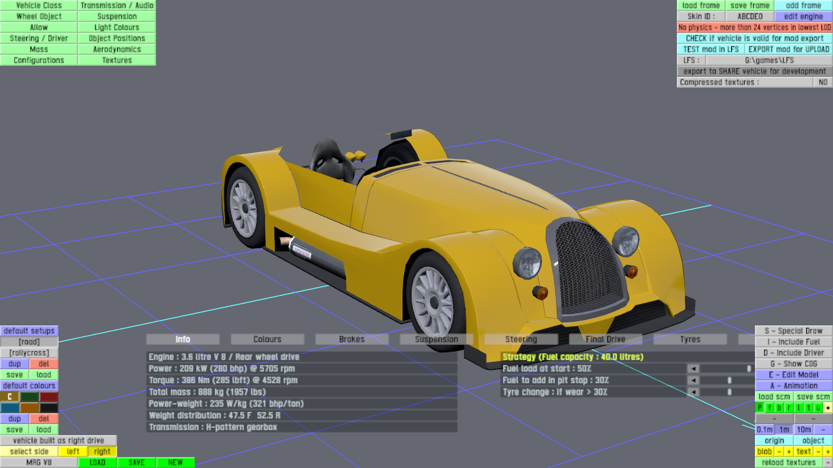This screenshot has height=468, width=833.
Task: Click the minus button next to 10m
Action: (x=823, y=430)
